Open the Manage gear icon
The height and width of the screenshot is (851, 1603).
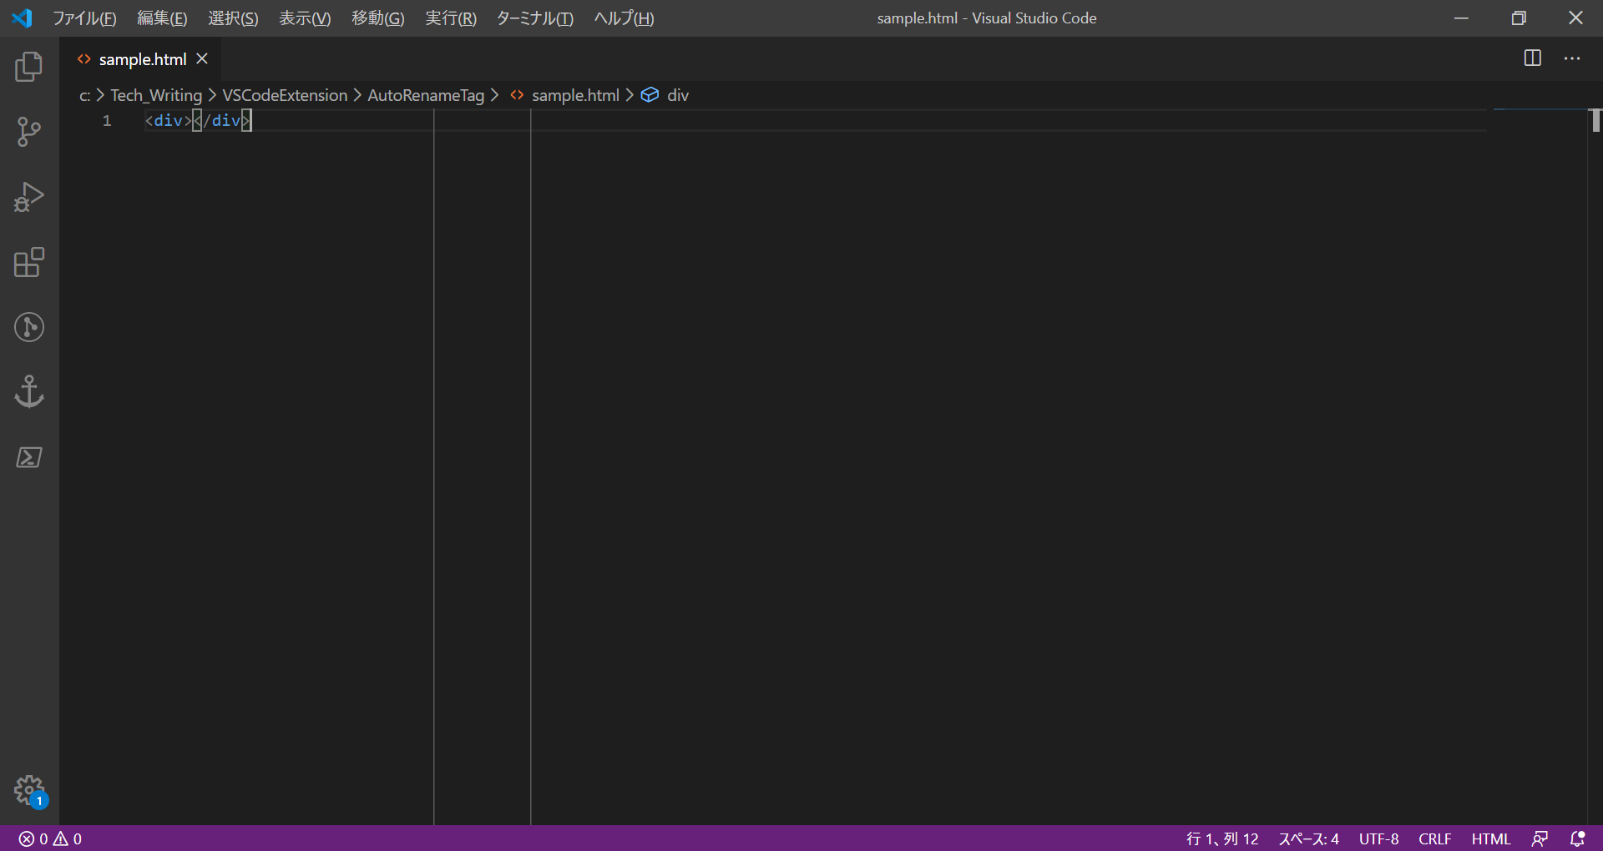tap(29, 789)
